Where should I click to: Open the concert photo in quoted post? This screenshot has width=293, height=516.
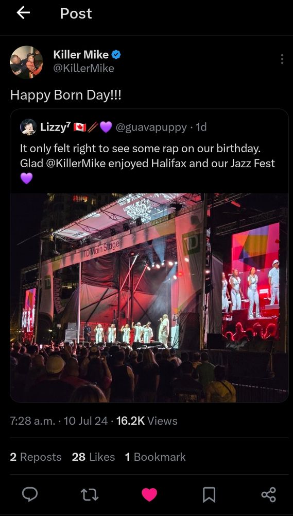149,298
